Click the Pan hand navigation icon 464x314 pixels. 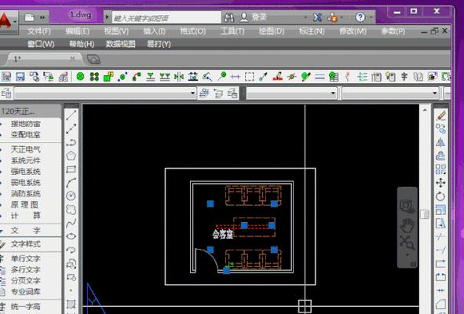(x=407, y=225)
